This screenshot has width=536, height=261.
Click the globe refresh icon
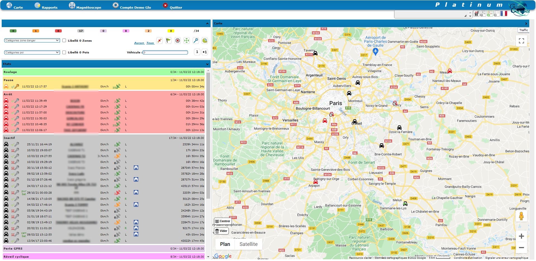point(205,41)
